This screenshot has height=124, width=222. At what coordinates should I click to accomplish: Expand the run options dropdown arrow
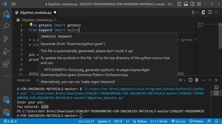(197, 12)
